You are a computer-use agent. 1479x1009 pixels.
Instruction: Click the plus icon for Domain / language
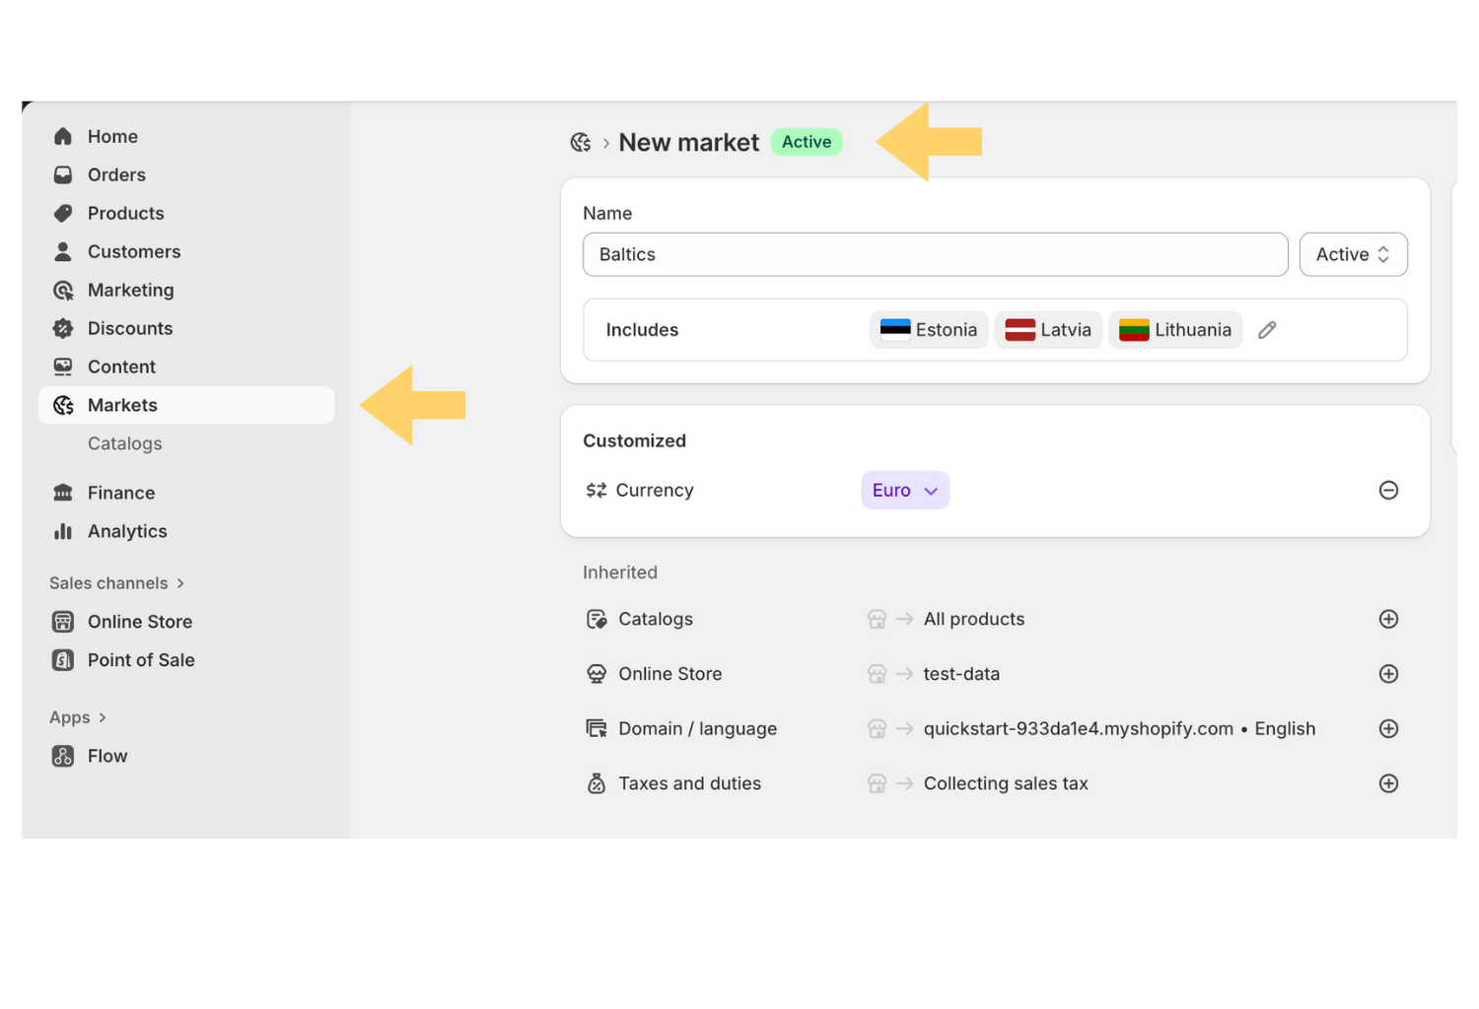(1388, 729)
